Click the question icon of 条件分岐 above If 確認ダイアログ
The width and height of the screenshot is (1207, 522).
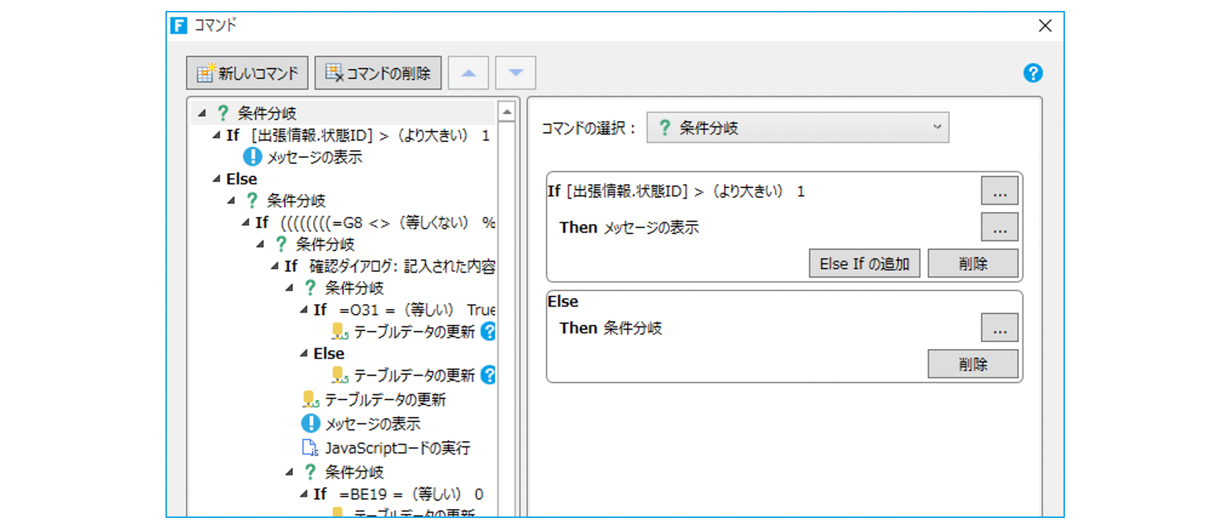pyautogui.click(x=281, y=244)
